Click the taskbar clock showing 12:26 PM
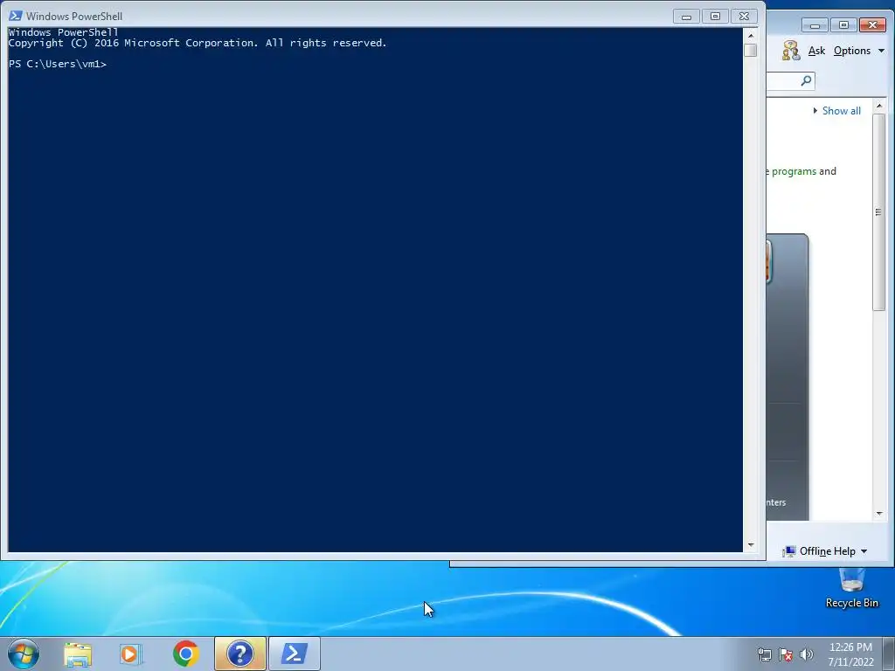 tap(850, 654)
